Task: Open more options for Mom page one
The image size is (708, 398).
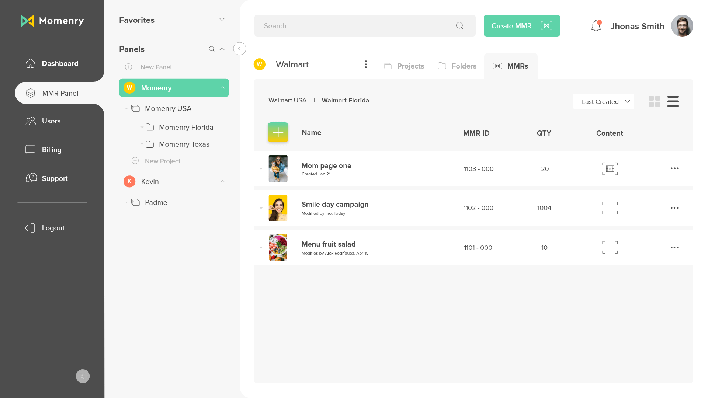Action: [x=674, y=168]
